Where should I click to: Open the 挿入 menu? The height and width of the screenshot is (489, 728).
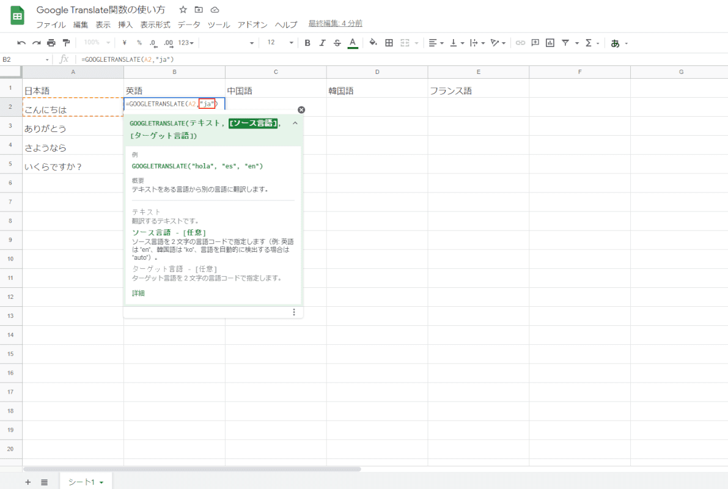(125, 24)
